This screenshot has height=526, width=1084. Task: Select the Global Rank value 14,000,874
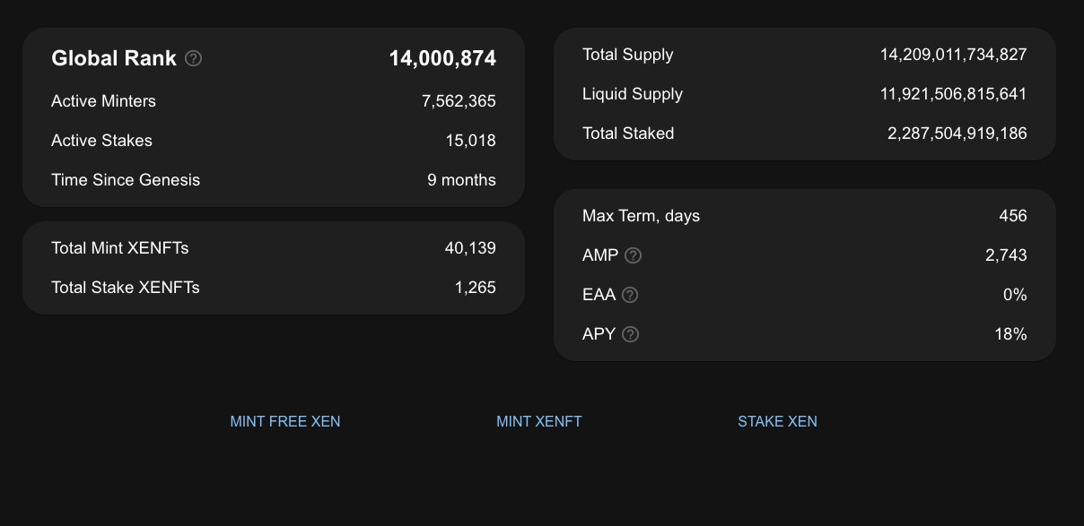click(442, 58)
